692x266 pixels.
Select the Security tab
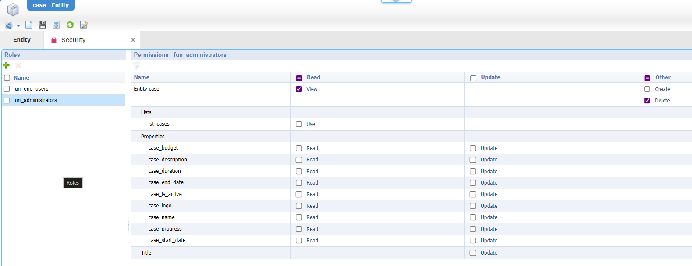[x=73, y=40]
